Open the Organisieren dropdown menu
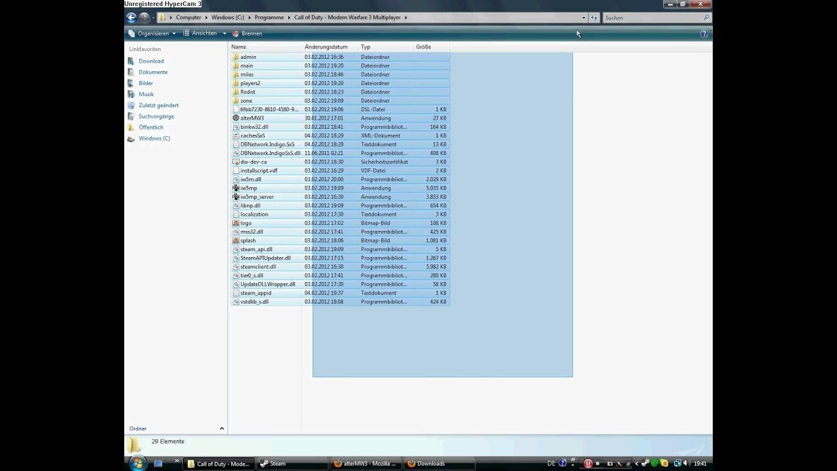837x471 pixels. (x=152, y=33)
